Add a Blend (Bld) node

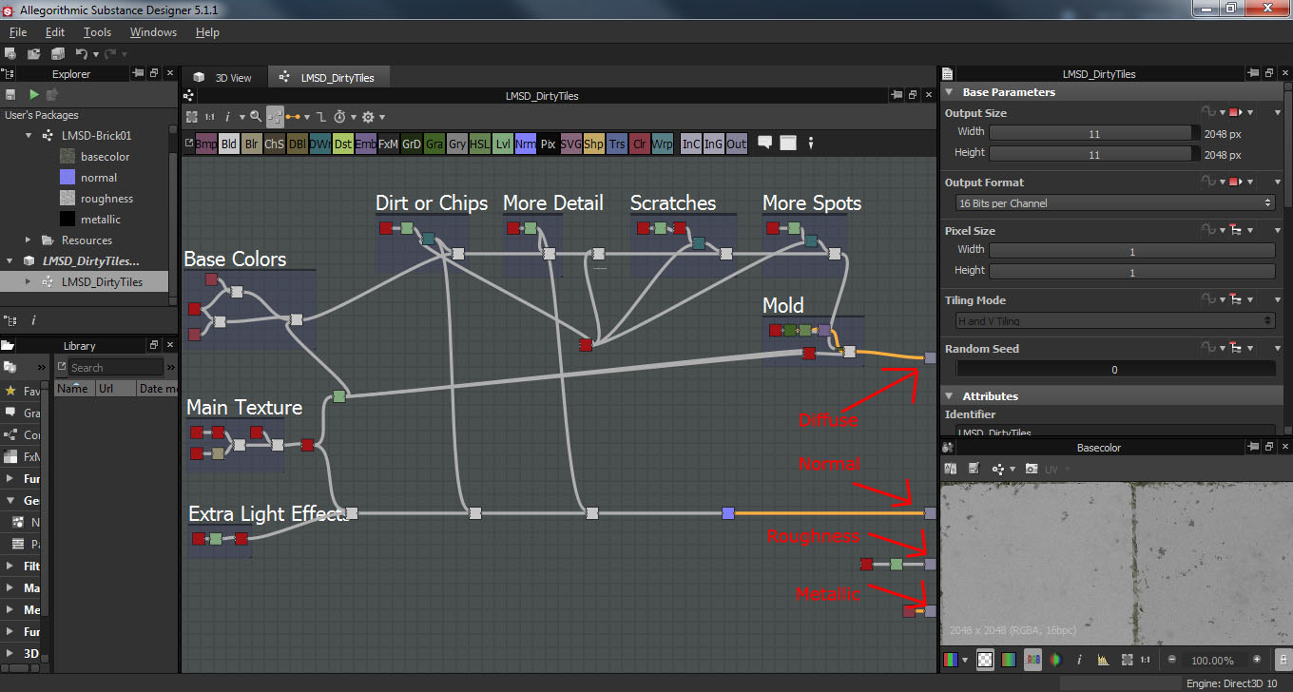tap(229, 144)
